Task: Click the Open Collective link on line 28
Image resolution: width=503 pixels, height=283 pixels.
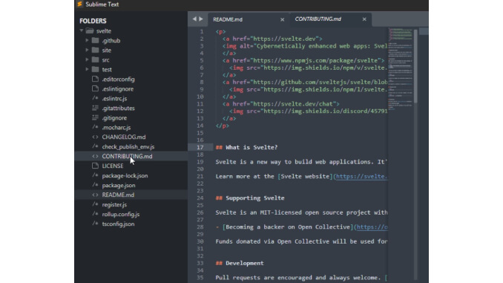Action: pos(372,227)
